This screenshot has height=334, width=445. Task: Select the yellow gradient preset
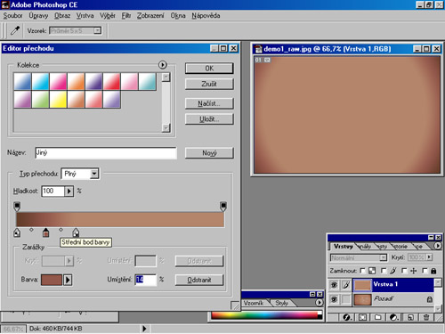(58, 99)
